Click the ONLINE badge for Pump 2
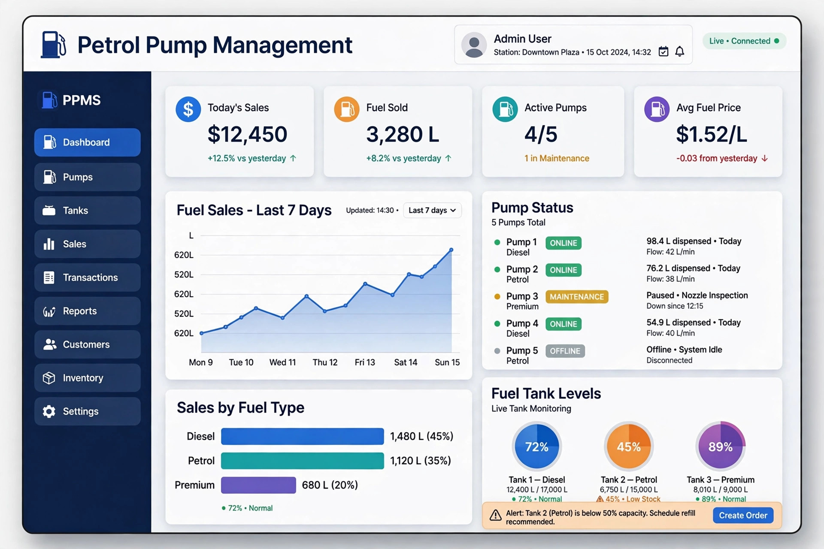Viewport: 824px width, 549px height. click(563, 270)
